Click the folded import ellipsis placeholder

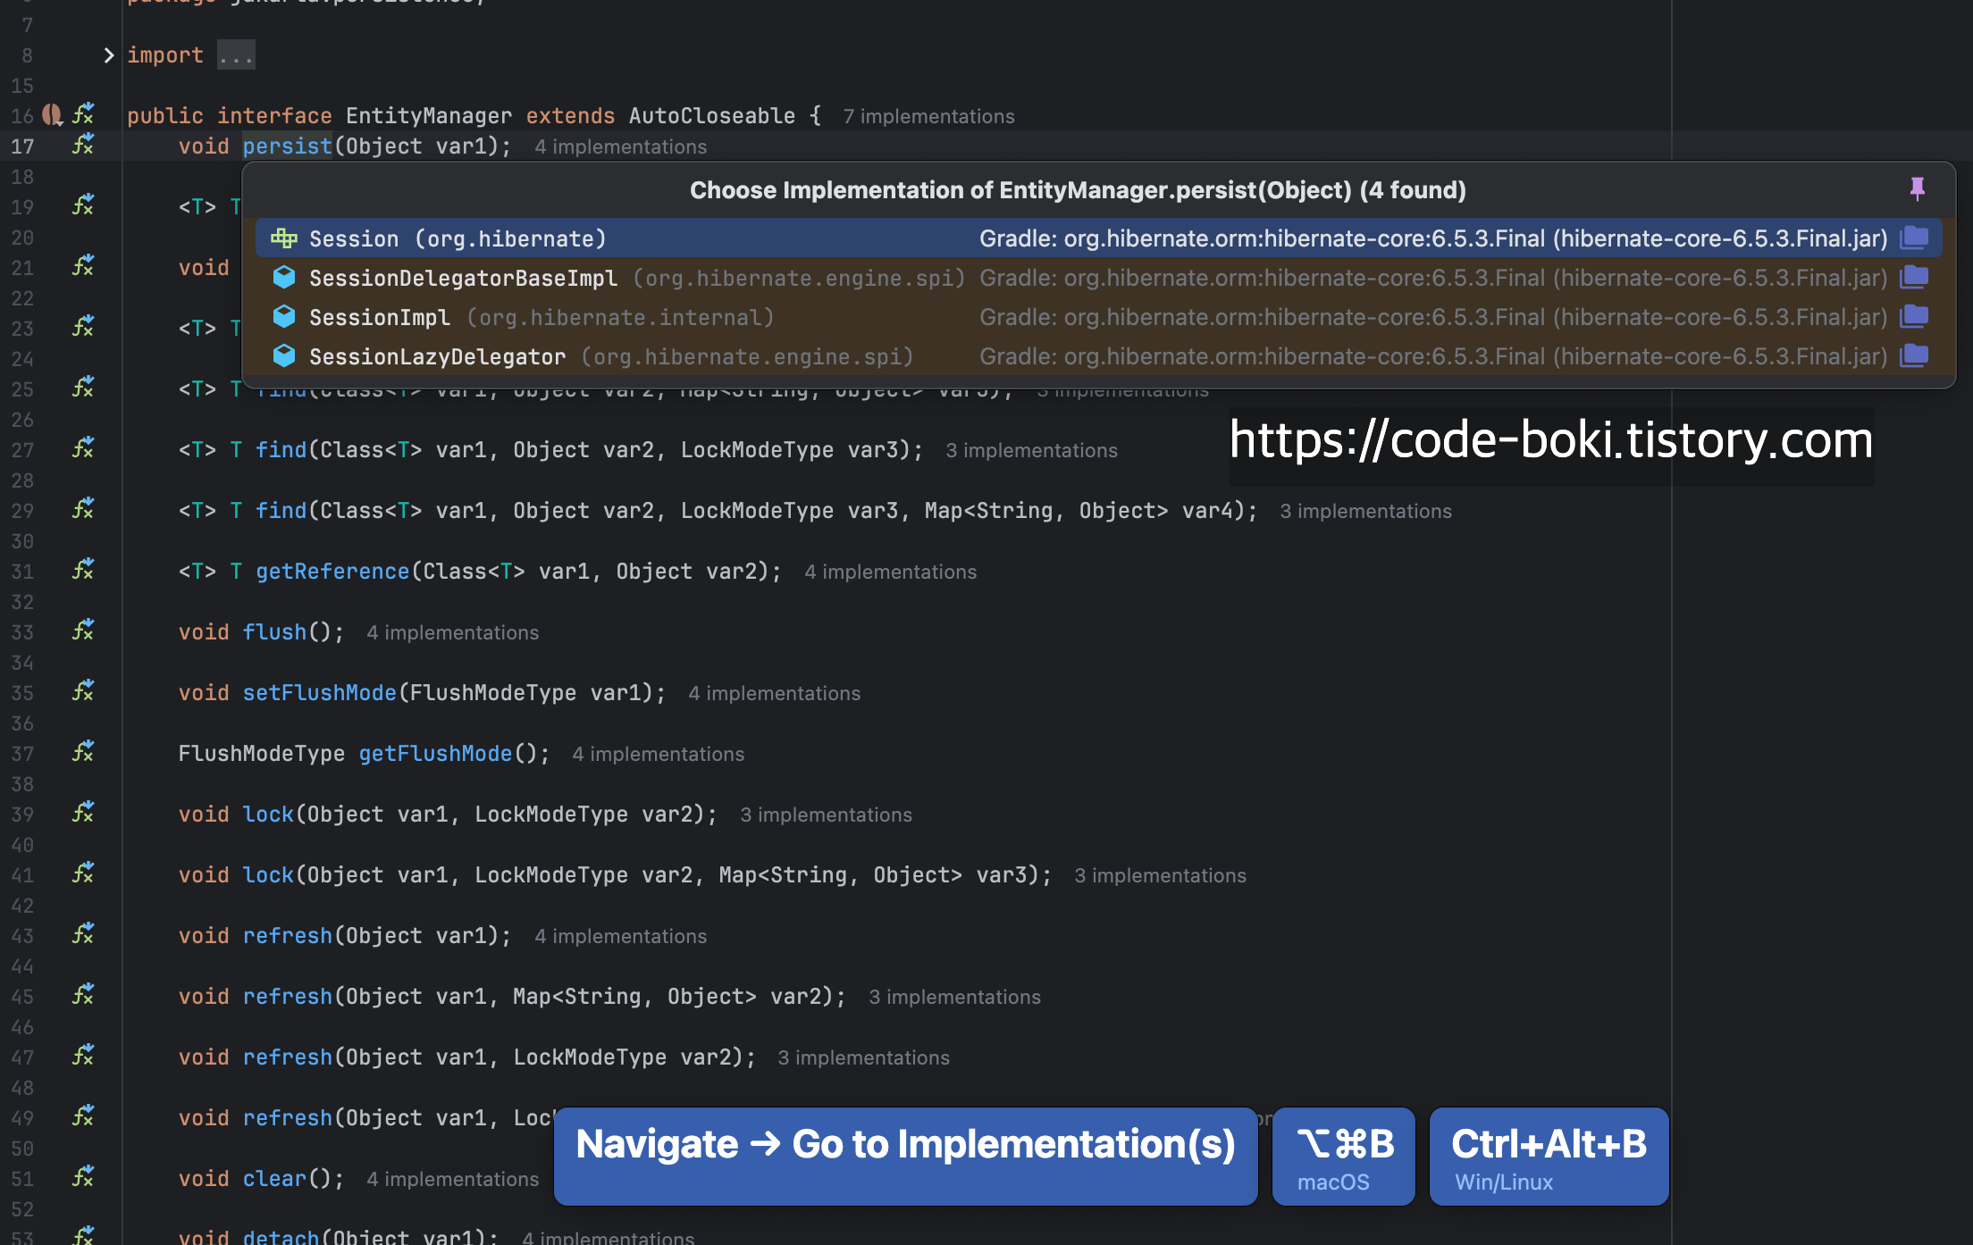pos(236,55)
